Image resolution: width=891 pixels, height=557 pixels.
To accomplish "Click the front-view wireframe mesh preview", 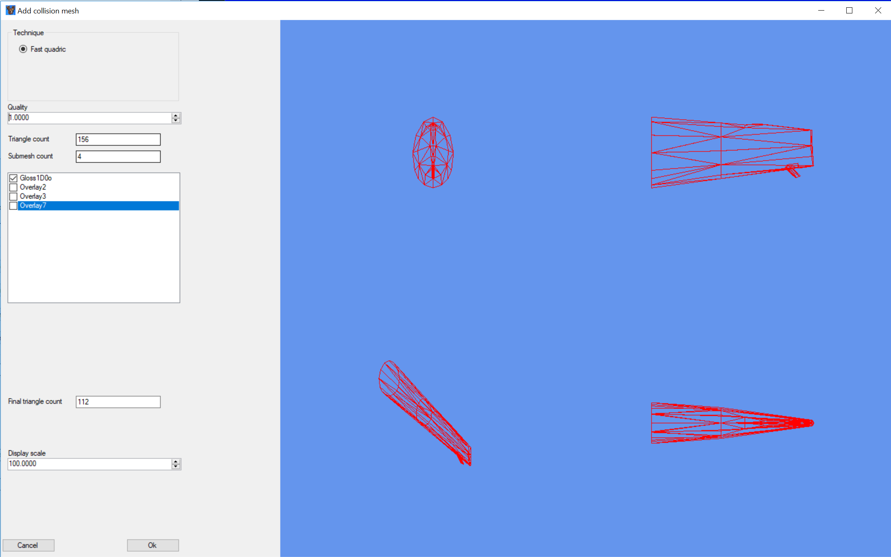I will click(433, 153).
